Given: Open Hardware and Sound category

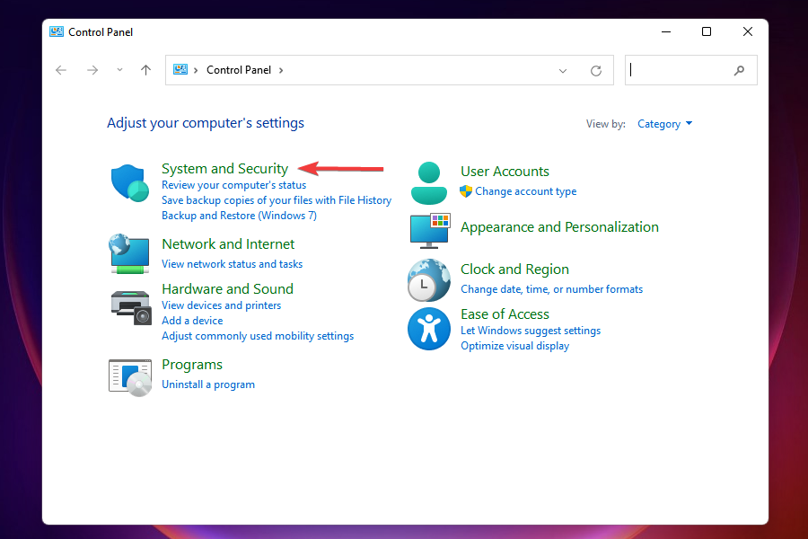Looking at the screenshot, I should [x=228, y=289].
